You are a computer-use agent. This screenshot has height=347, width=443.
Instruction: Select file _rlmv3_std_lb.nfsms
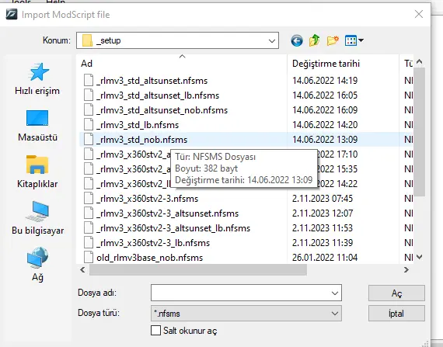click(x=138, y=125)
